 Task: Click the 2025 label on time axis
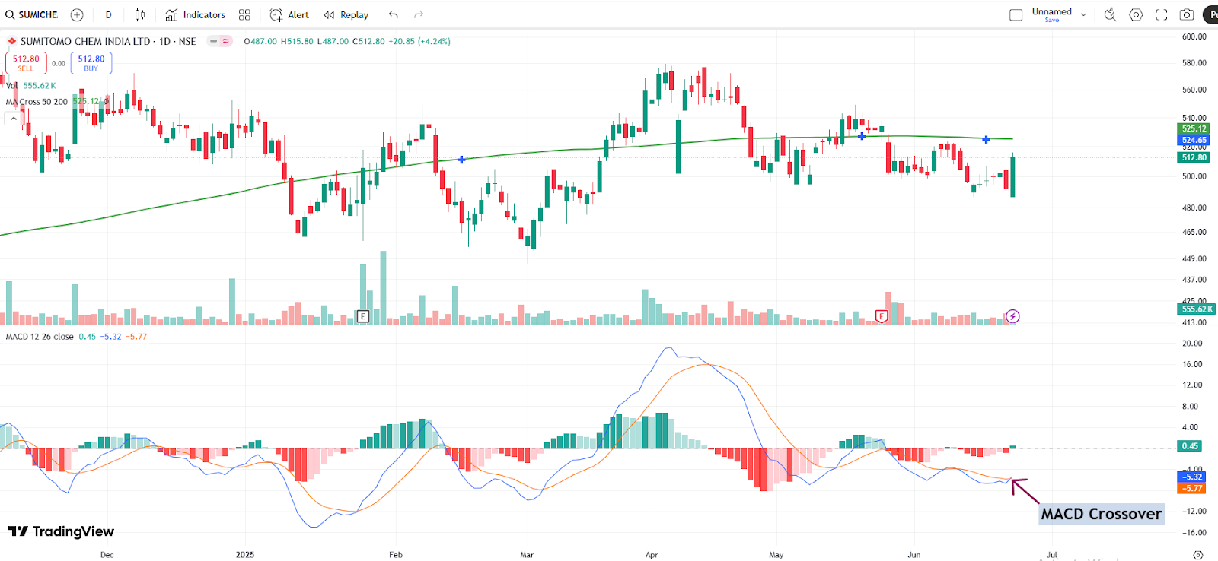pos(245,555)
